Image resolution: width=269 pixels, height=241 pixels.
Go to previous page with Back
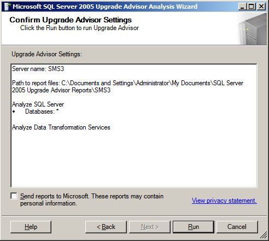pyautogui.click(x=106, y=227)
